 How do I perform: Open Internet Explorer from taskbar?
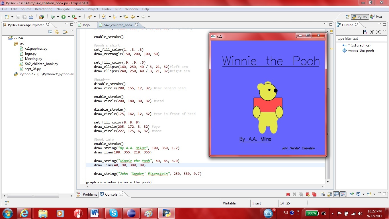tap(24, 213)
